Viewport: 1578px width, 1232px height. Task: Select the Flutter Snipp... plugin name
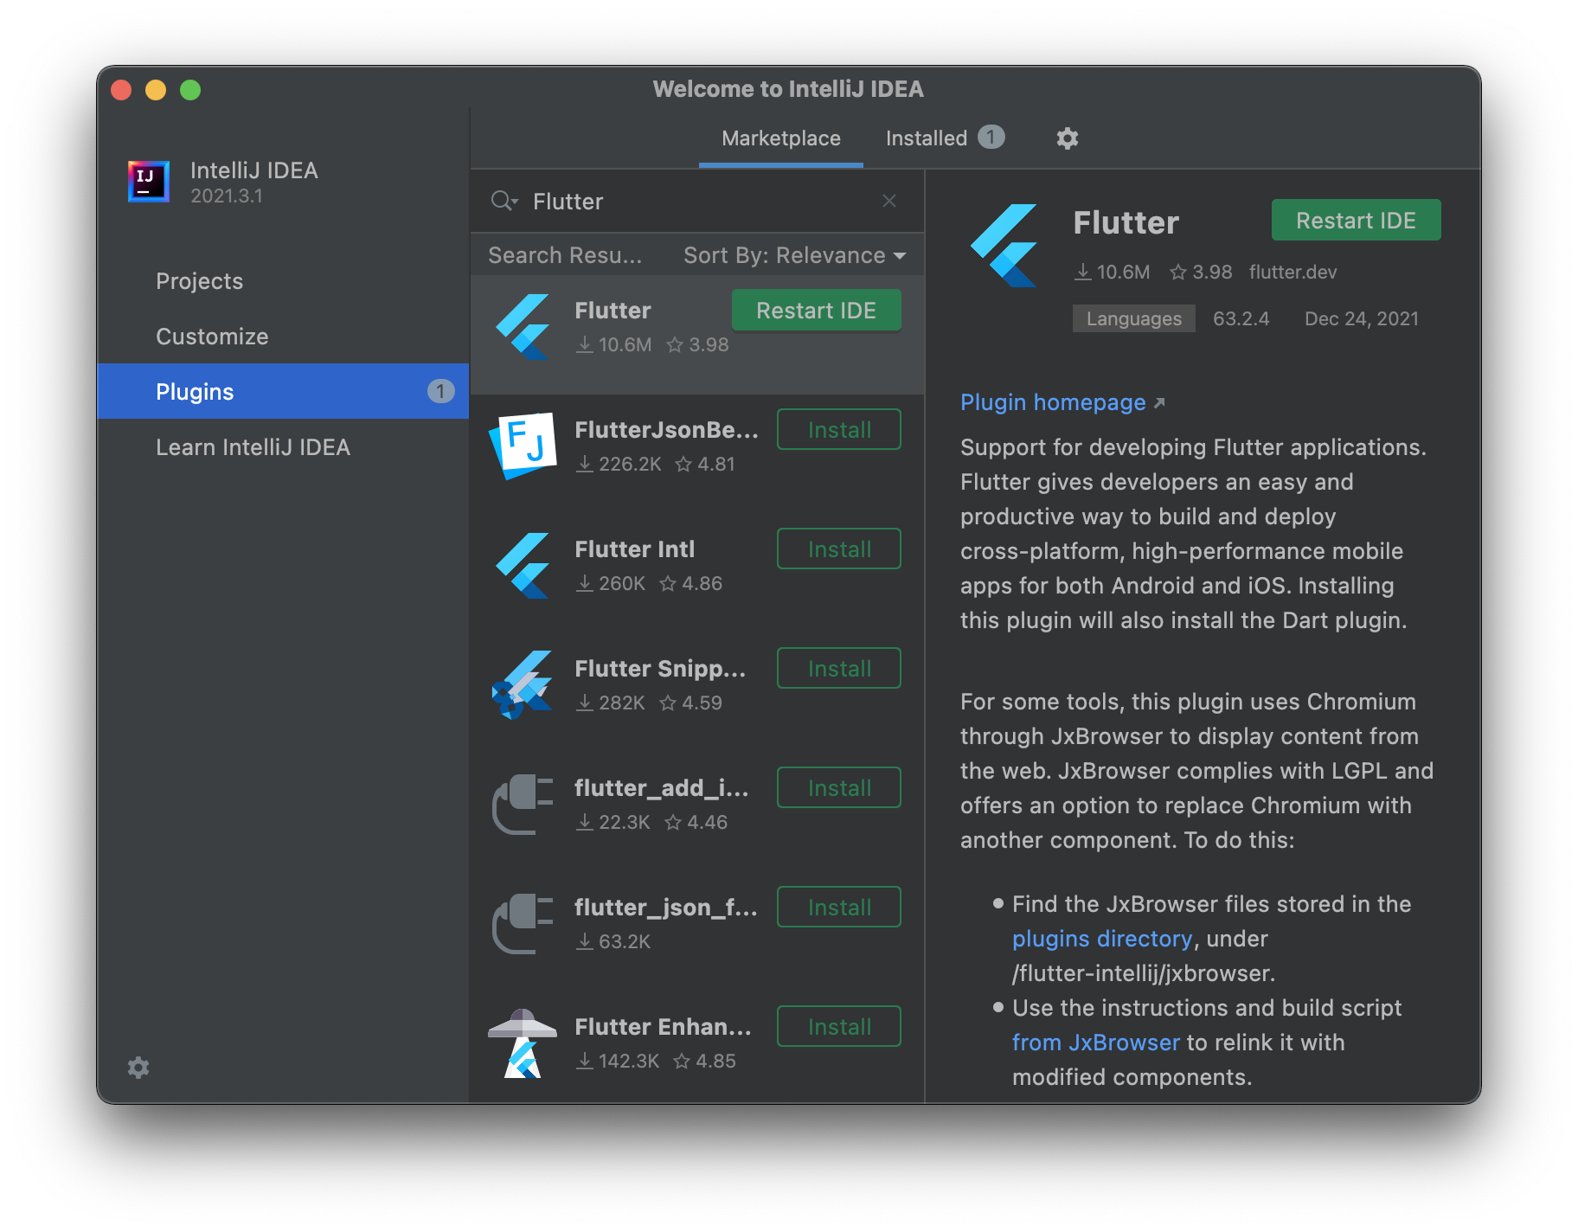click(x=660, y=669)
